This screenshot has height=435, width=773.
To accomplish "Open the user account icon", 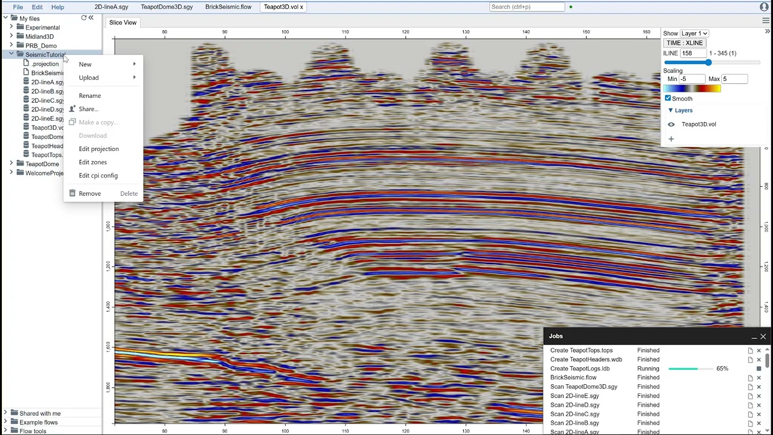I will [765, 7].
